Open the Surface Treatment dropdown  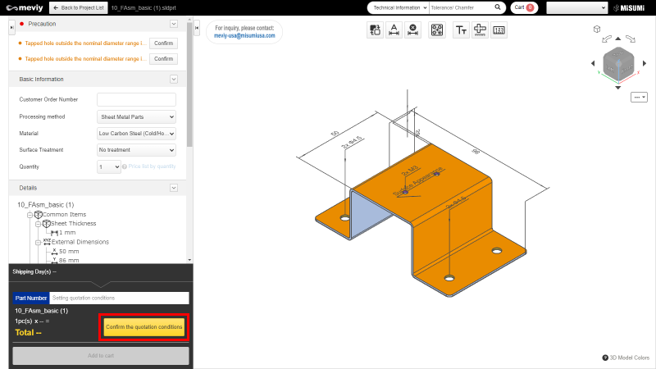[136, 150]
